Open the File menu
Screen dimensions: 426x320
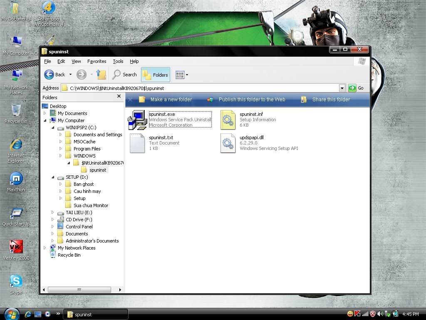47,62
